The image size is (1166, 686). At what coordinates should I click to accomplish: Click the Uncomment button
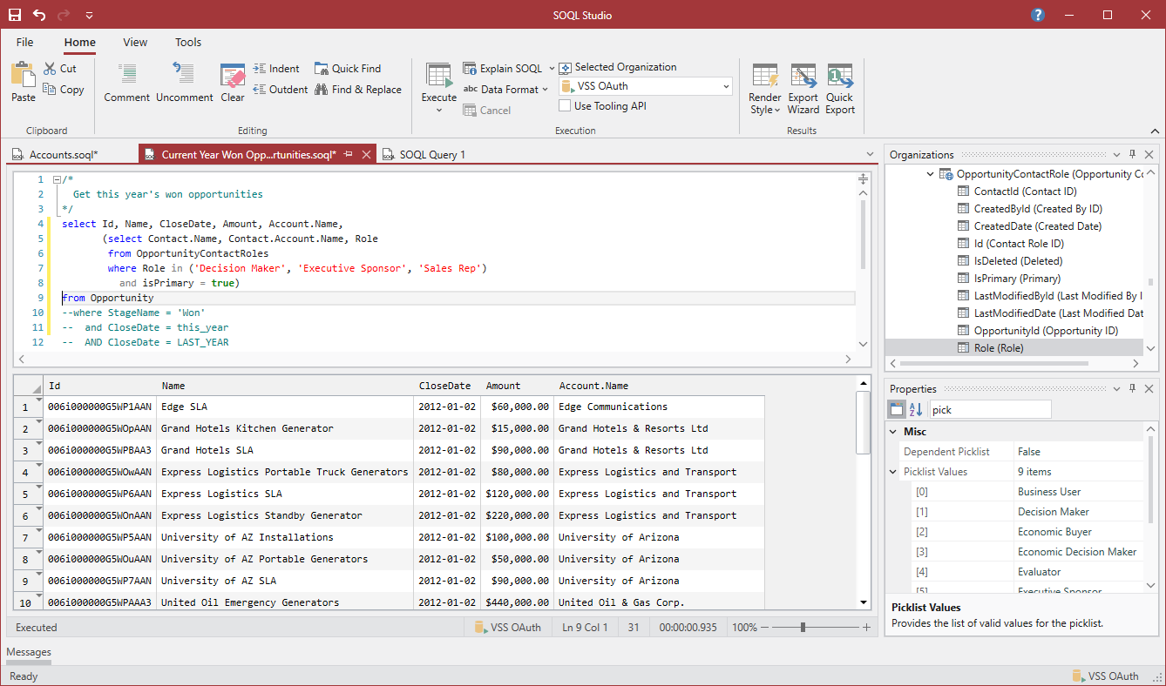tap(185, 83)
